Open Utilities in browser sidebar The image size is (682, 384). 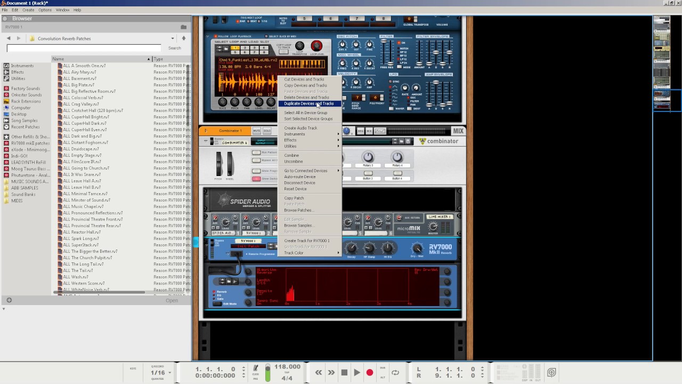pos(18,78)
